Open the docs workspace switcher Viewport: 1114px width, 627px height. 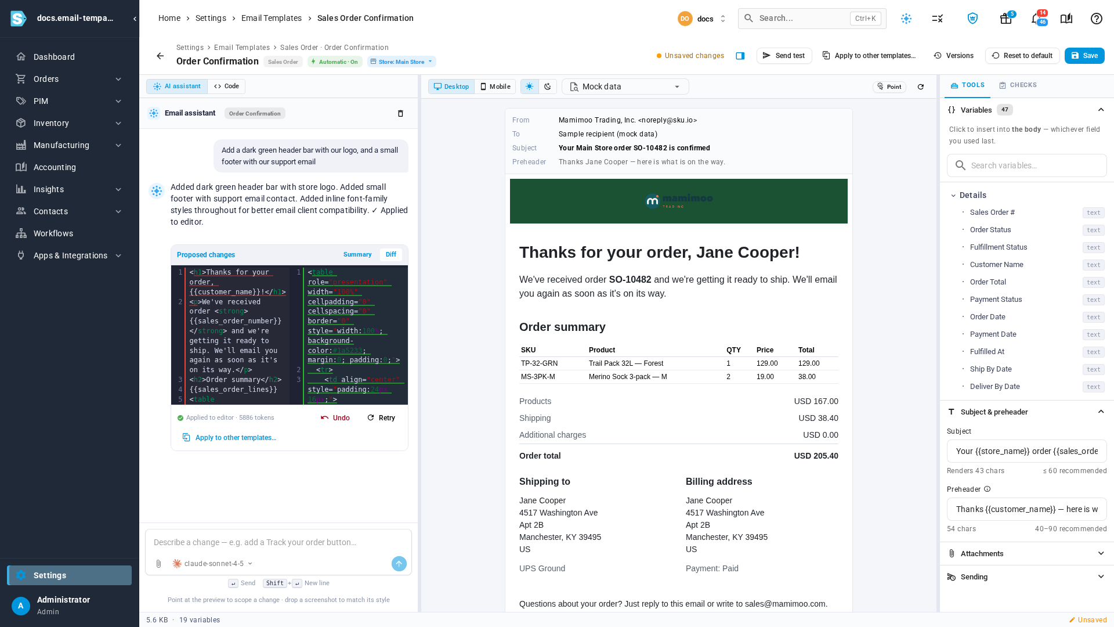[x=702, y=19]
